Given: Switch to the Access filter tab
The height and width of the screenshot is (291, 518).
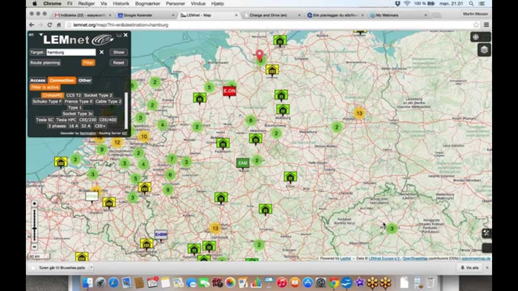Looking at the screenshot, I should [x=38, y=80].
